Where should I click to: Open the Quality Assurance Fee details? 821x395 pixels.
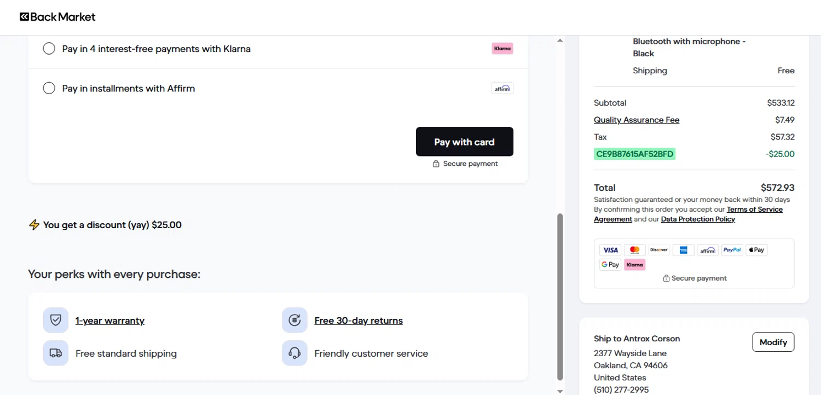pyautogui.click(x=637, y=120)
